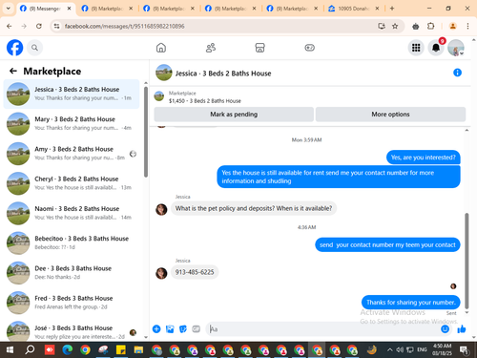Click Mark as pending button
This screenshot has width=477, height=358.
[234, 115]
